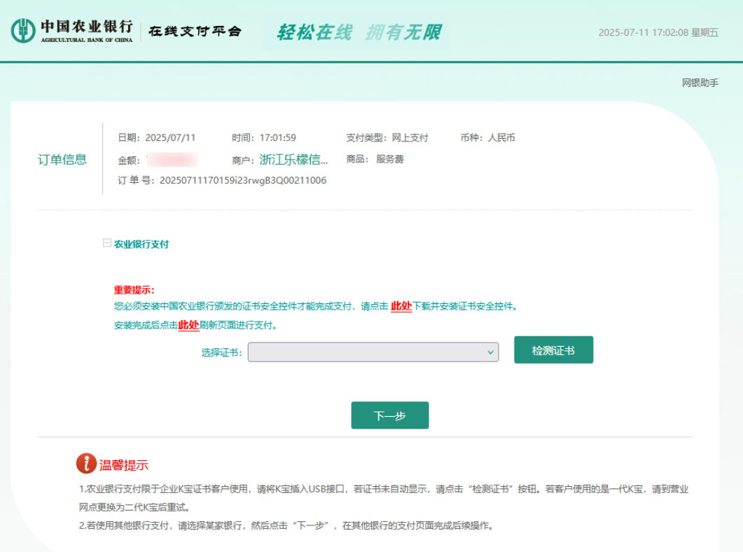Click the 选择证书 label
The width and height of the screenshot is (743, 552).
click(221, 352)
